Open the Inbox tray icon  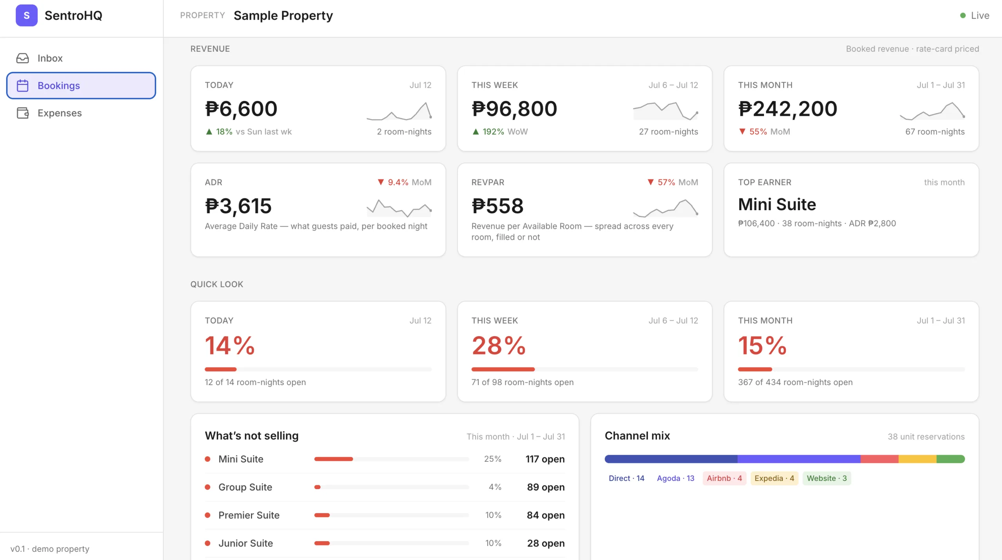pos(23,58)
